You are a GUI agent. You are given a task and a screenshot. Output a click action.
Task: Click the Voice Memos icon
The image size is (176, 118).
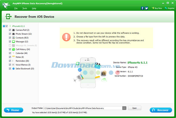tap(13, 65)
